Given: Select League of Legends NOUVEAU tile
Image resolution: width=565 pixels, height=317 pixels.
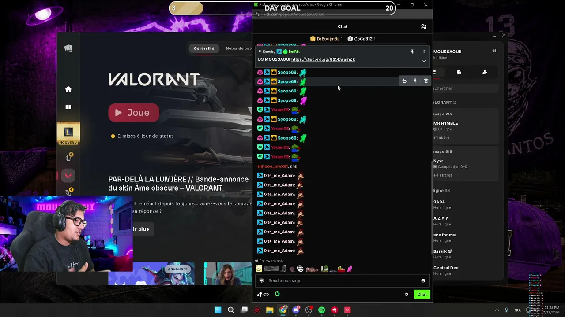Looking at the screenshot, I should tap(68, 134).
